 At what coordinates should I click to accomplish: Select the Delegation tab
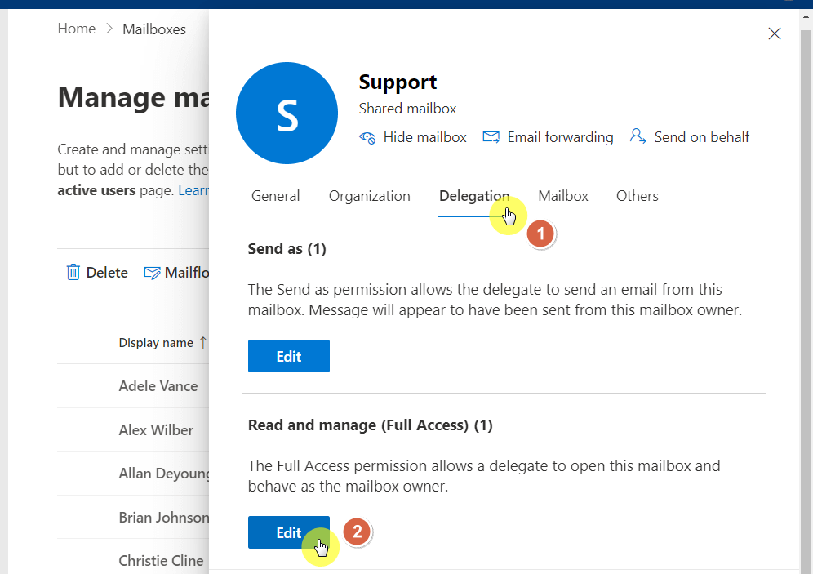tap(474, 196)
